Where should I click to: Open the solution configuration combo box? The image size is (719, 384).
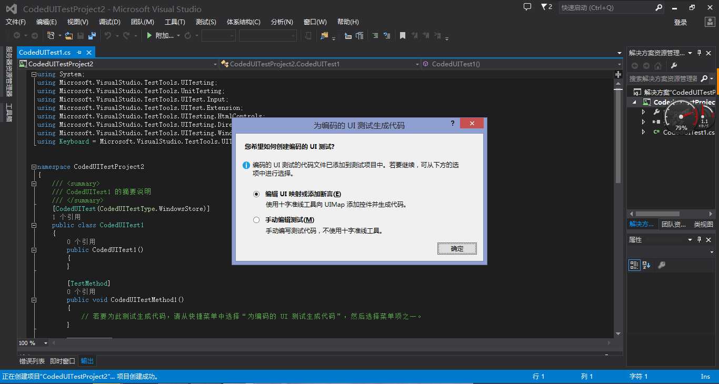click(218, 35)
